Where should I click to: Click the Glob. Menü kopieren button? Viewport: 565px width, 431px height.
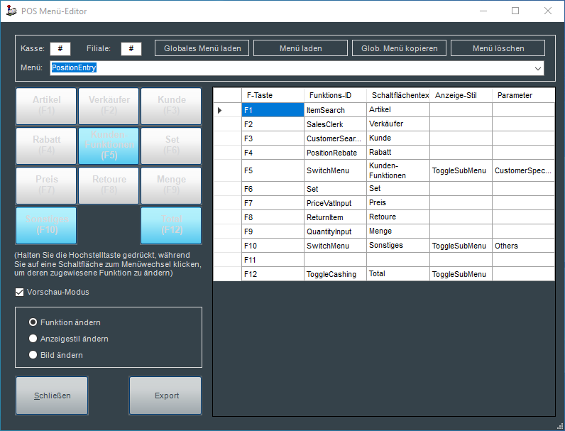(400, 48)
